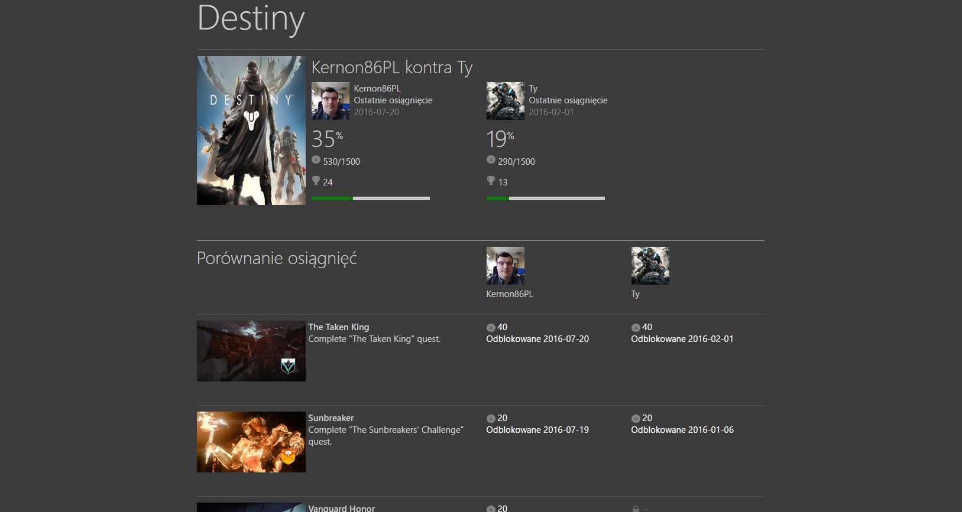This screenshot has width=962, height=512.
Task: Click 'Porównanie osiągnięć' heading
Action: (277, 259)
